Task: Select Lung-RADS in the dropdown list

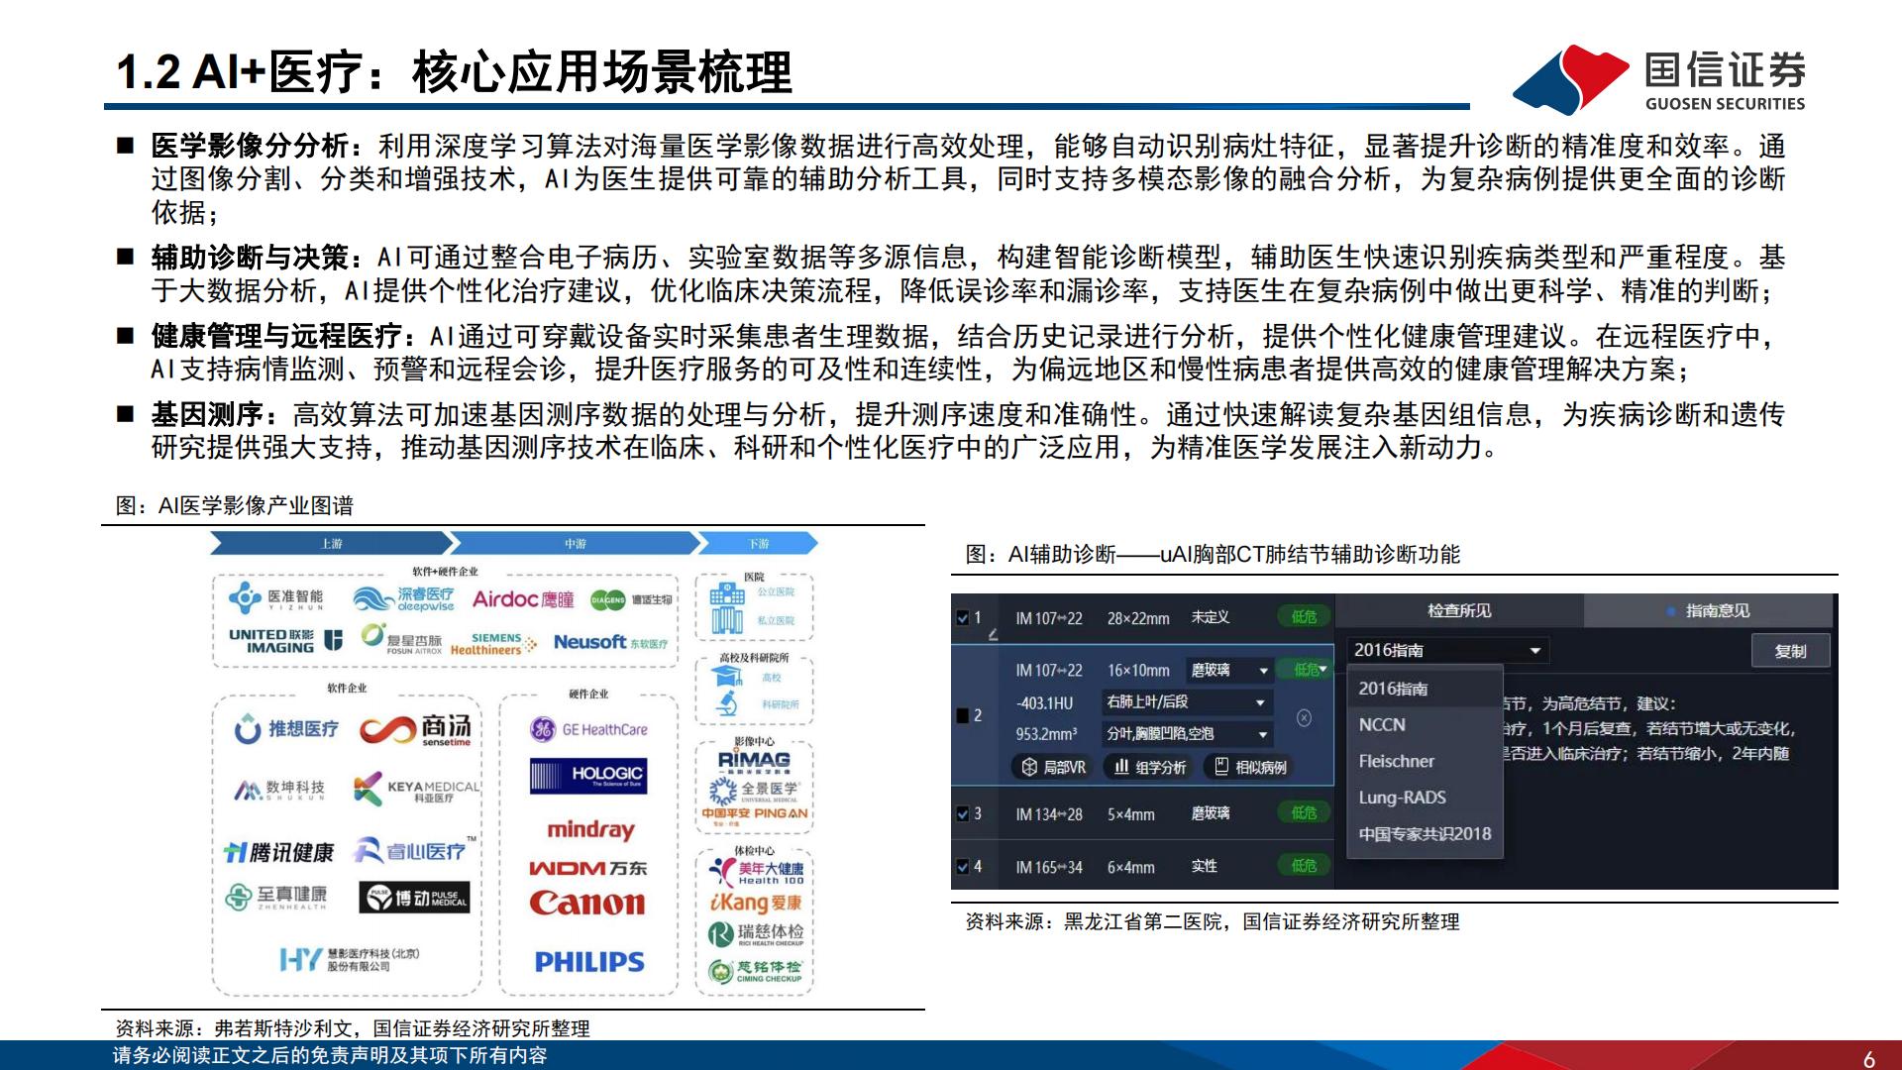Action: (x=1401, y=798)
